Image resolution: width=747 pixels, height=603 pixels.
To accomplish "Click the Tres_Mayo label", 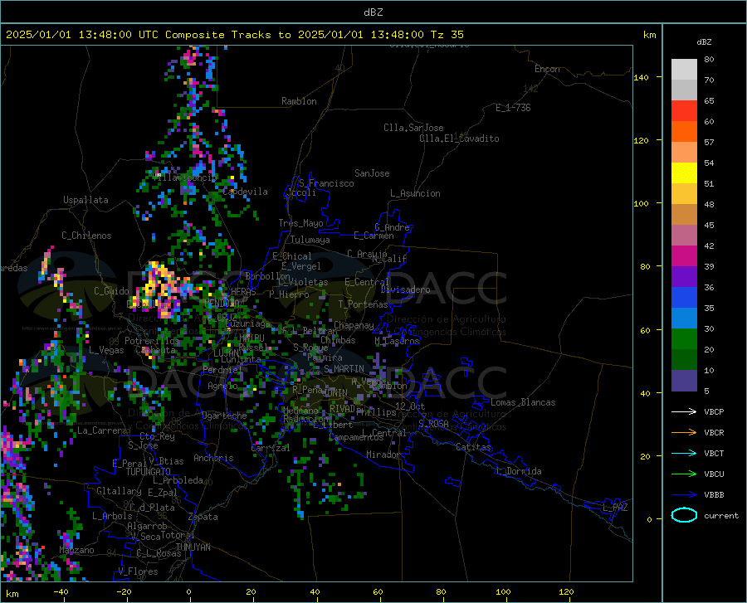I will tap(300, 223).
